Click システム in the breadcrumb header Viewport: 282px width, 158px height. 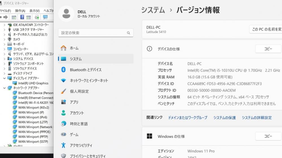(153, 10)
